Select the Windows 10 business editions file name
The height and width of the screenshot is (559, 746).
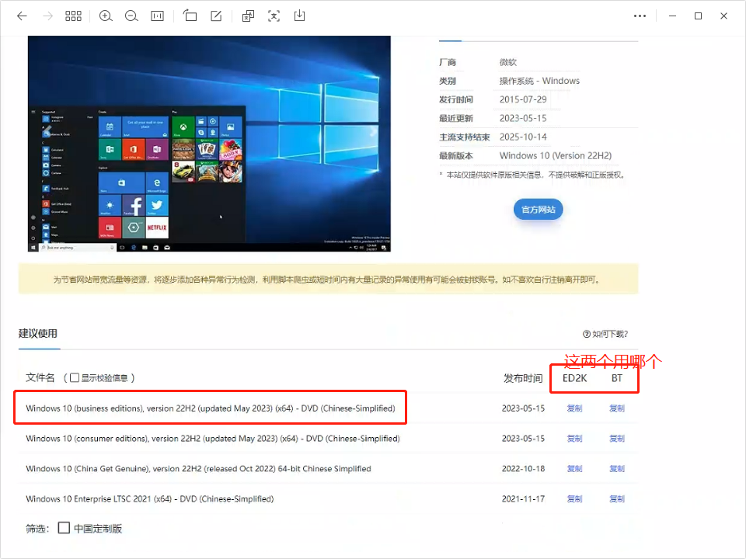211,408
